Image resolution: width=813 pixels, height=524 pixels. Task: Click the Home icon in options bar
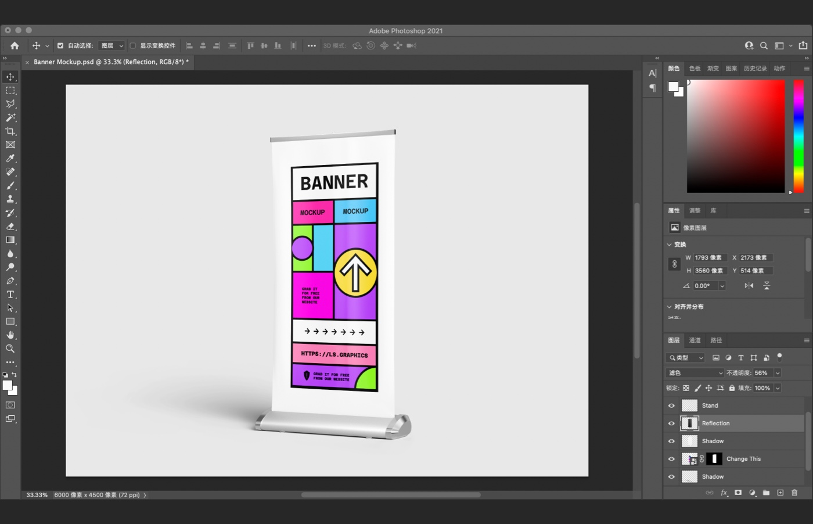tap(15, 46)
